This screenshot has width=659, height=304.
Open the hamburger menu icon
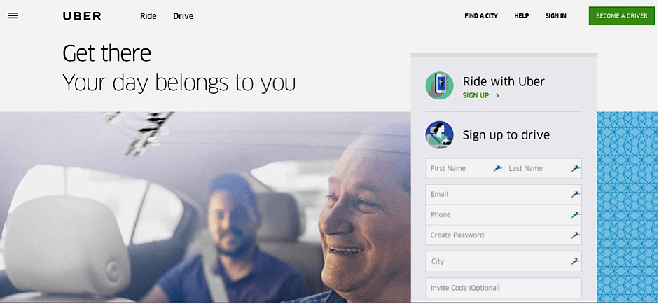(13, 15)
